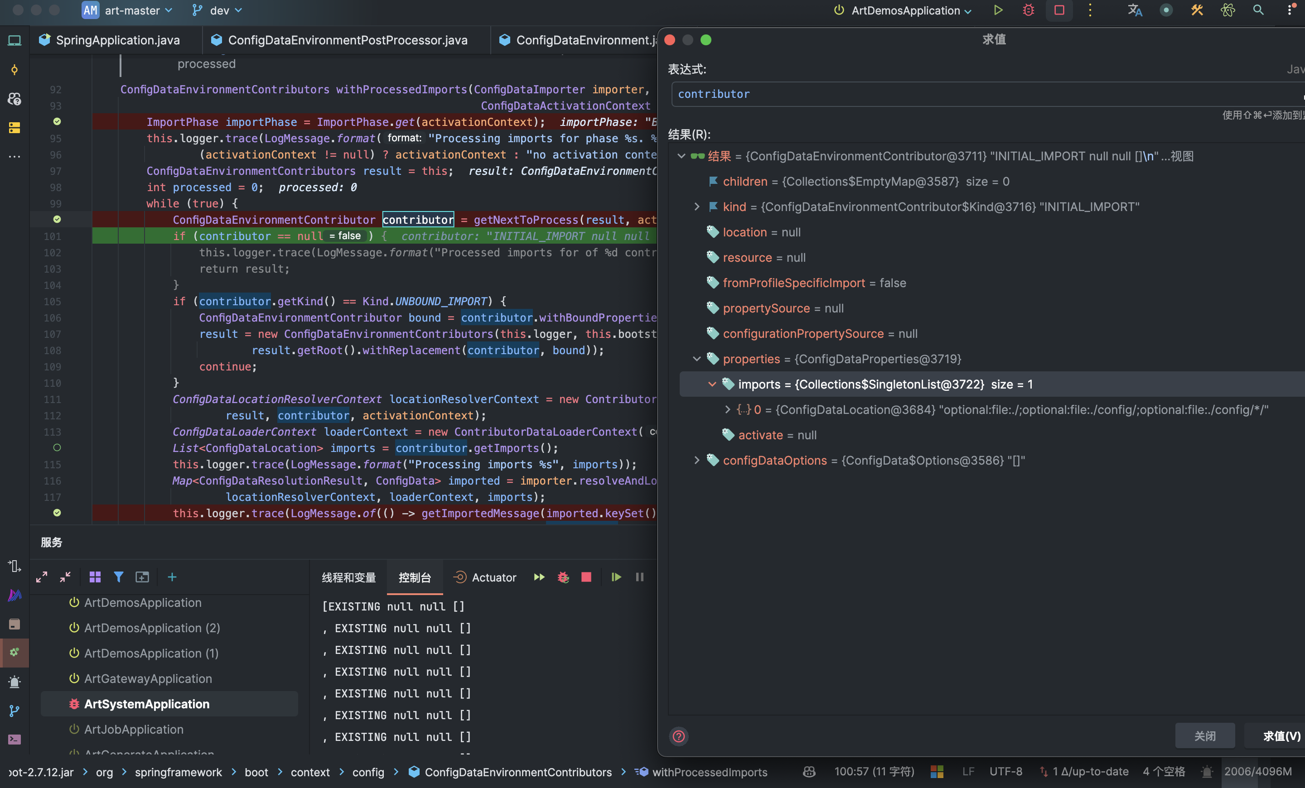Expand the kind INITIAL_IMPORT node
This screenshot has height=788, width=1305.
(696, 207)
